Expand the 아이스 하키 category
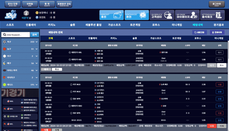The image size is (229, 131). pos(37,70)
